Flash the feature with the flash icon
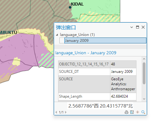This screenshot has height=124, width=152. click(x=138, y=112)
